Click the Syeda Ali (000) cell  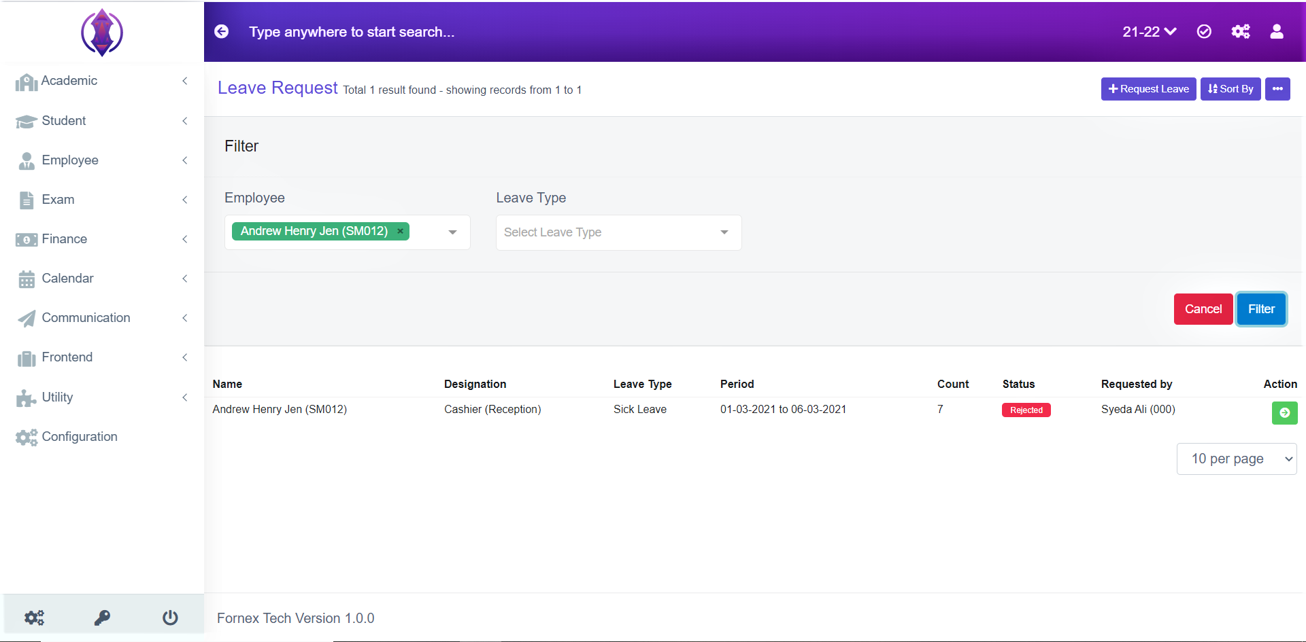click(1138, 409)
